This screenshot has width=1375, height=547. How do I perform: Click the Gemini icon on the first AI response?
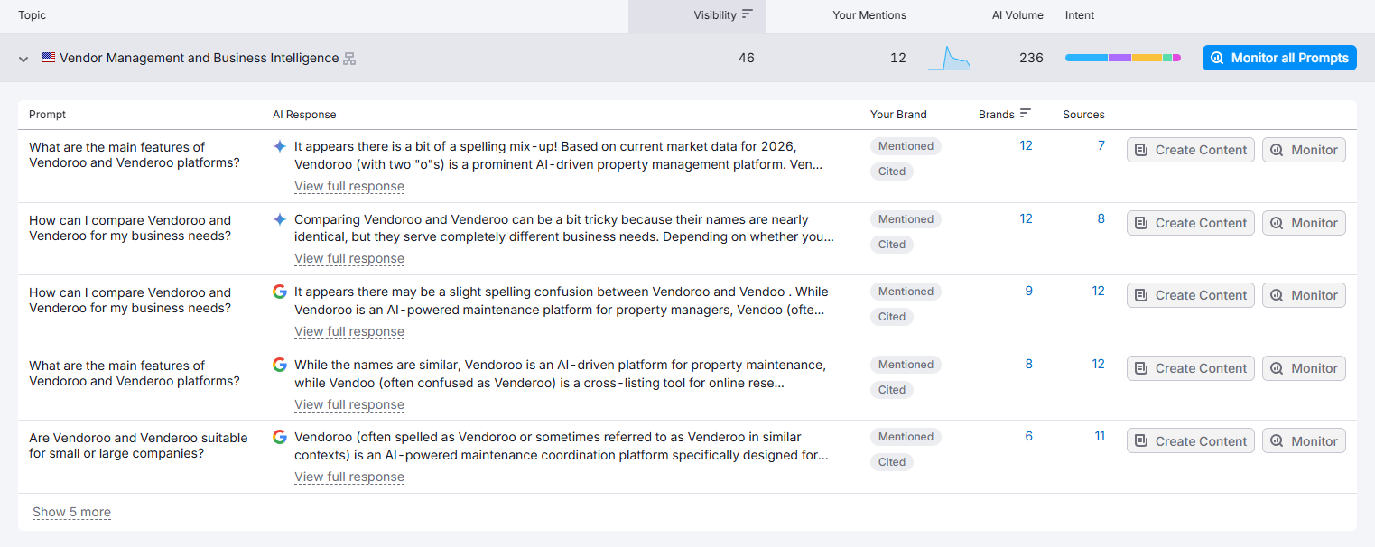(x=280, y=146)
